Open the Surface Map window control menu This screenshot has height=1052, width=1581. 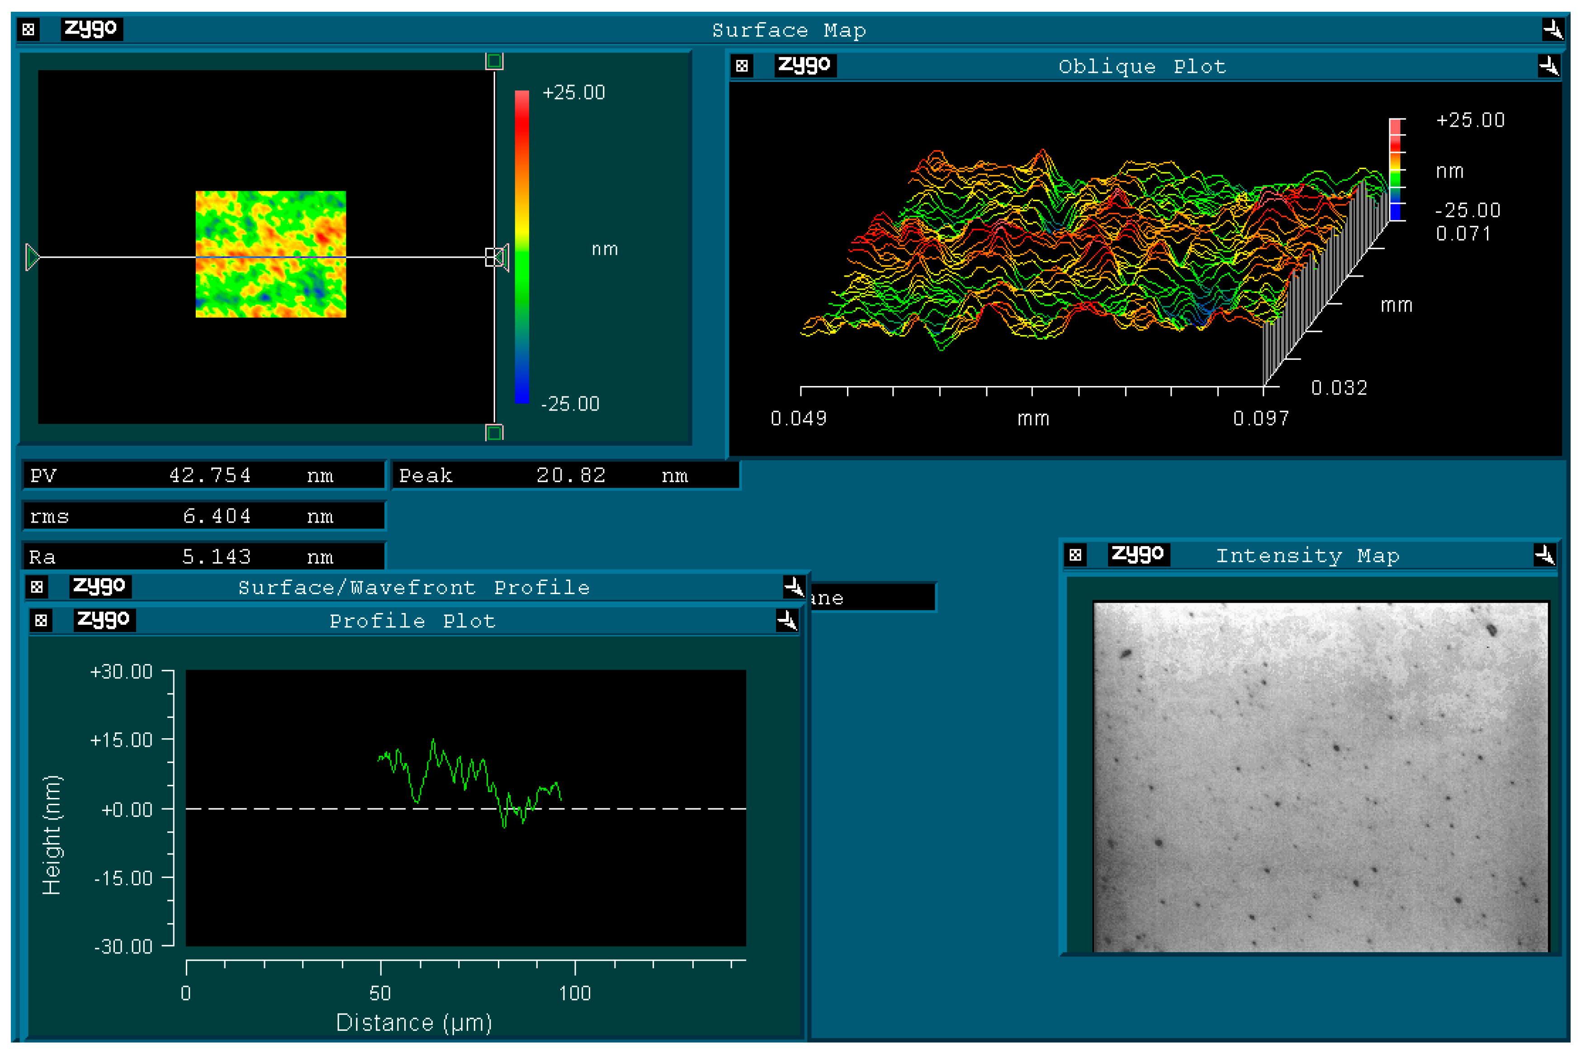click(28, 29)
